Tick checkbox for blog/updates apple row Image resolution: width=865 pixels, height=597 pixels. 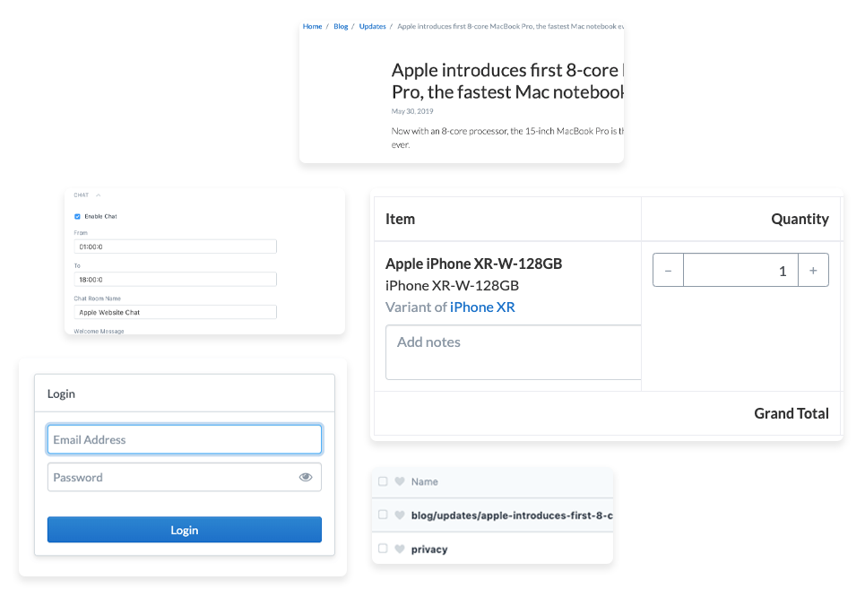[383, 515]
